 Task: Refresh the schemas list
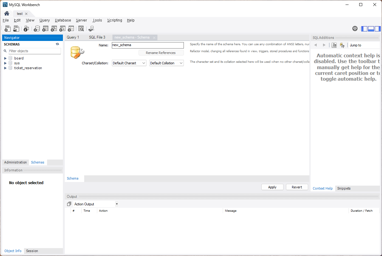[x=57, y=44]
